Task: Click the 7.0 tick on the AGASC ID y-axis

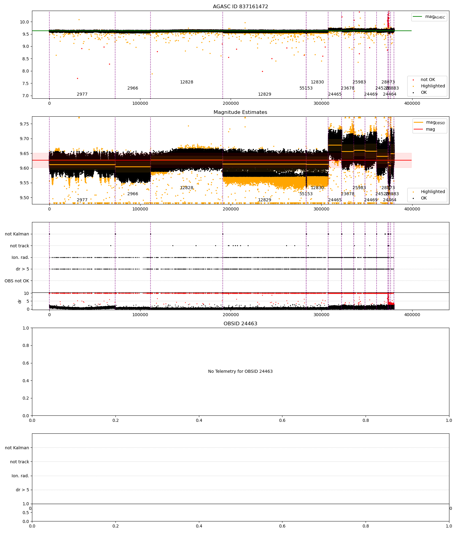Action: click(25, 96)
